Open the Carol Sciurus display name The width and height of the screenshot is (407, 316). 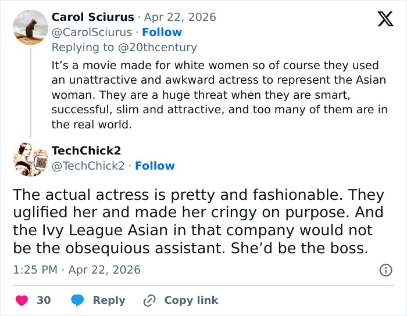93,17
